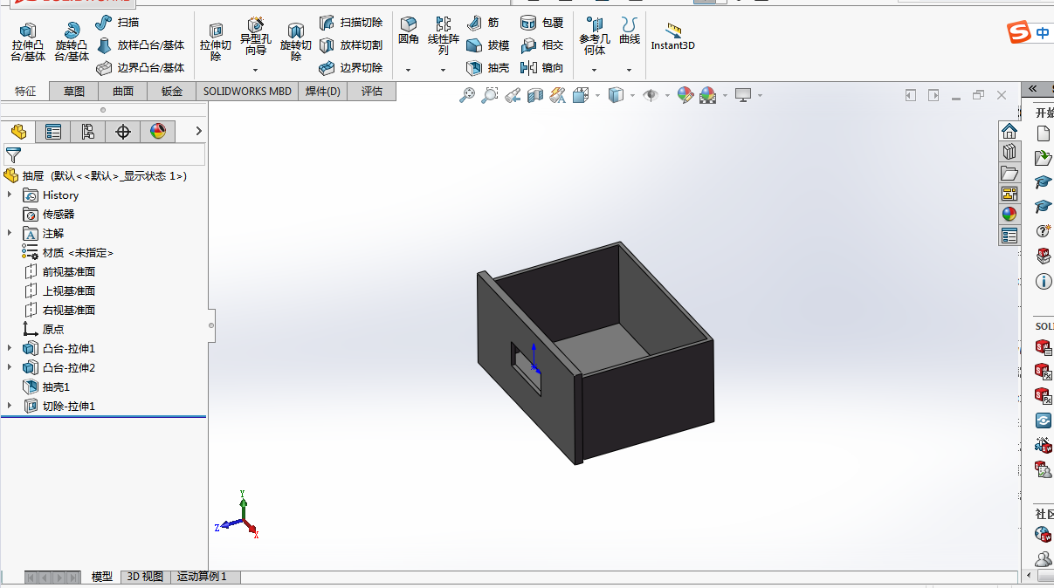Click the 相交 intersect tool
Viewport: 1054px width, 588px height.
click(542, 44)
